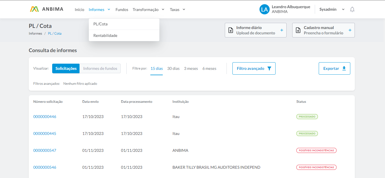Click the Data envio column header

(91, 102)
